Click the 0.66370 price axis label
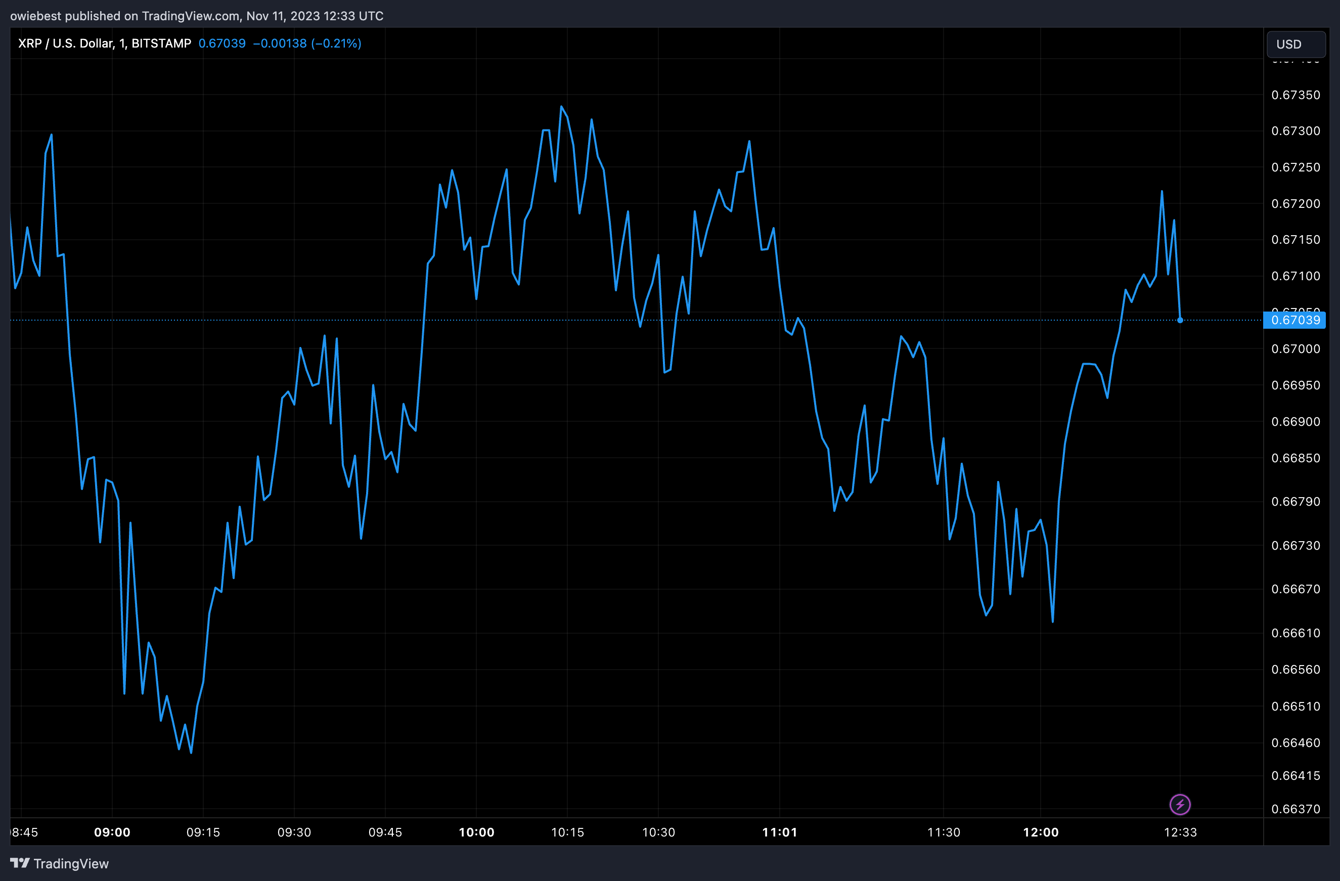Screen dimensions: 1340x881 (1295, 809)
